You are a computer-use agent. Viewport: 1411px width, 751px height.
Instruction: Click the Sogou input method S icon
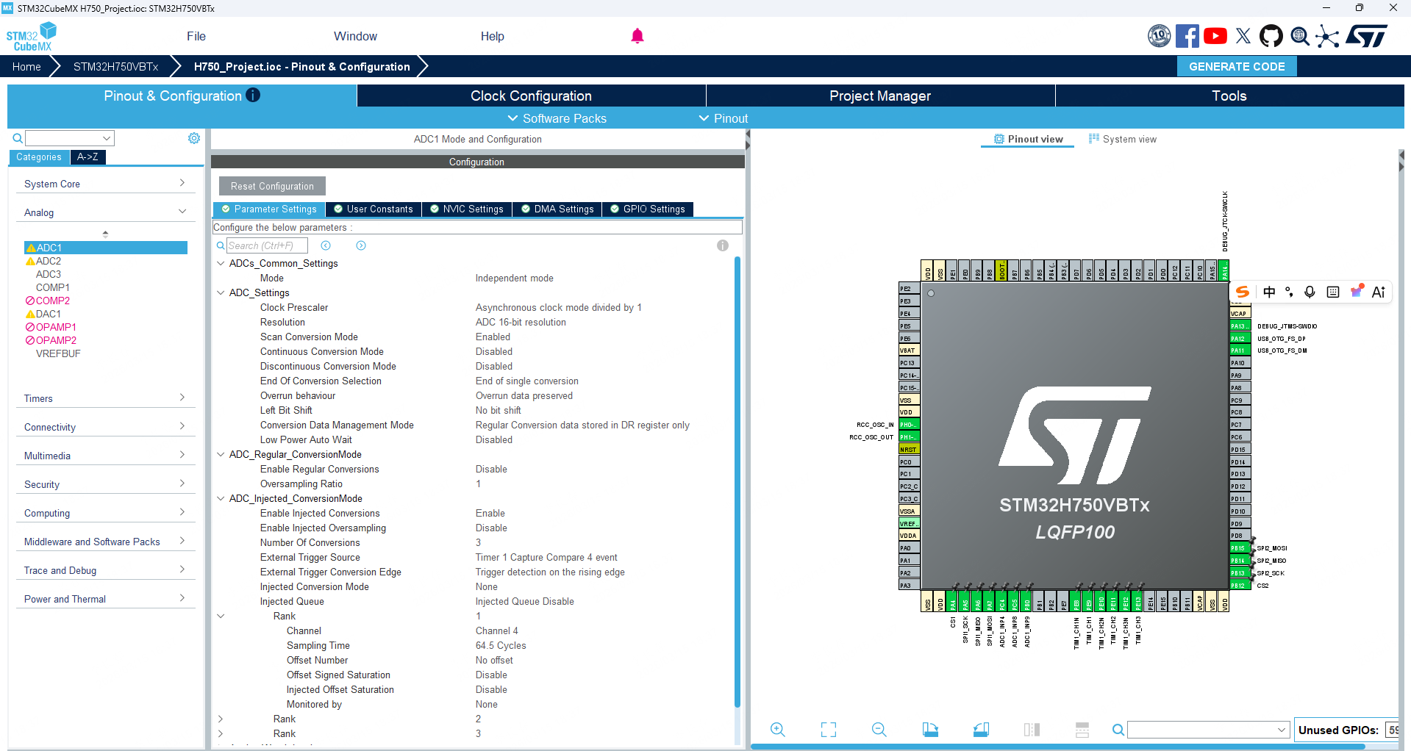coord(1243,292)
